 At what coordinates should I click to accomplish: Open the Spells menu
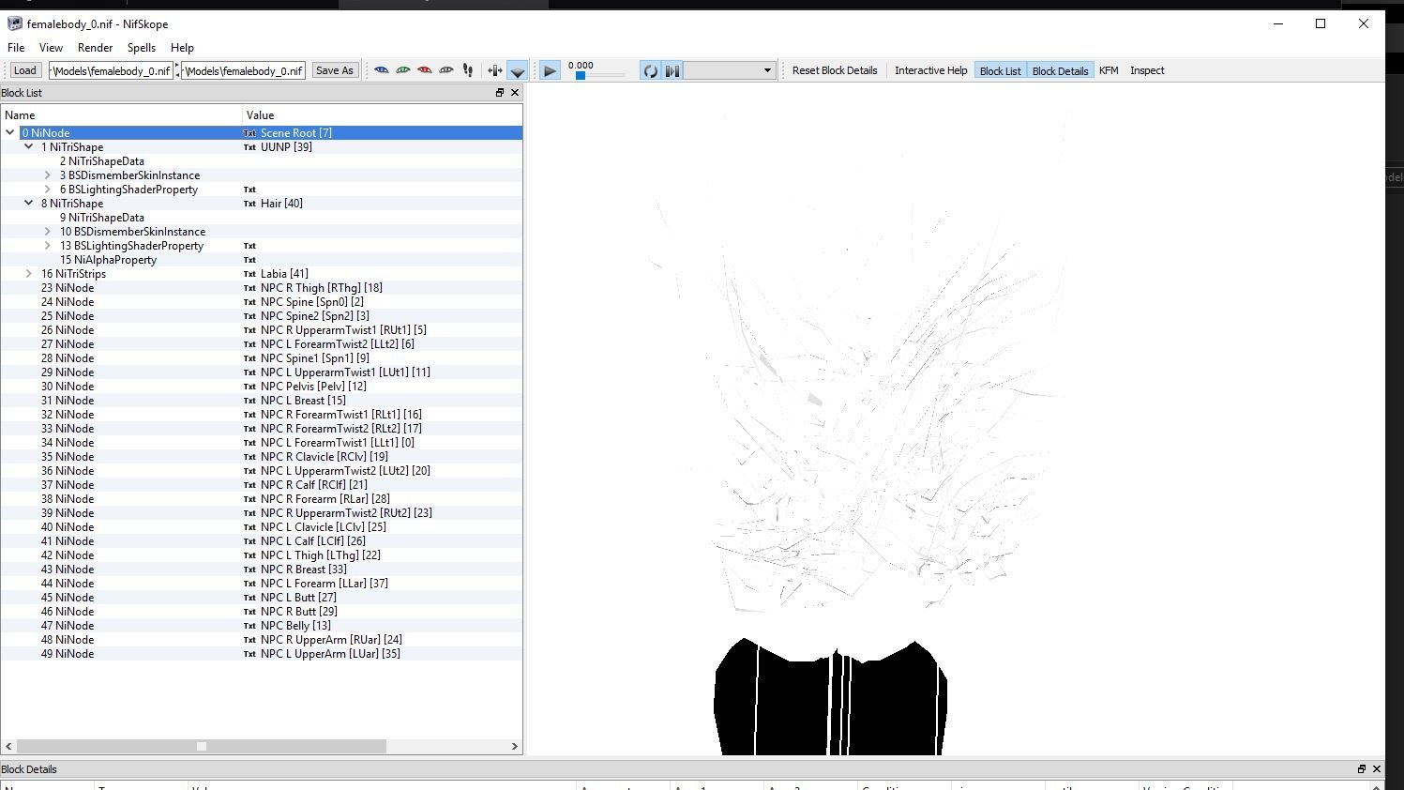coord(142,48)
